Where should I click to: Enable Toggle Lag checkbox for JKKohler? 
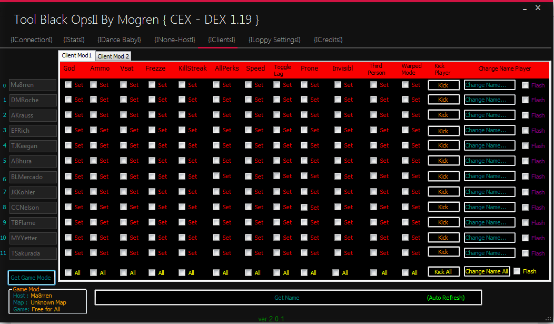tap(276, 192)
